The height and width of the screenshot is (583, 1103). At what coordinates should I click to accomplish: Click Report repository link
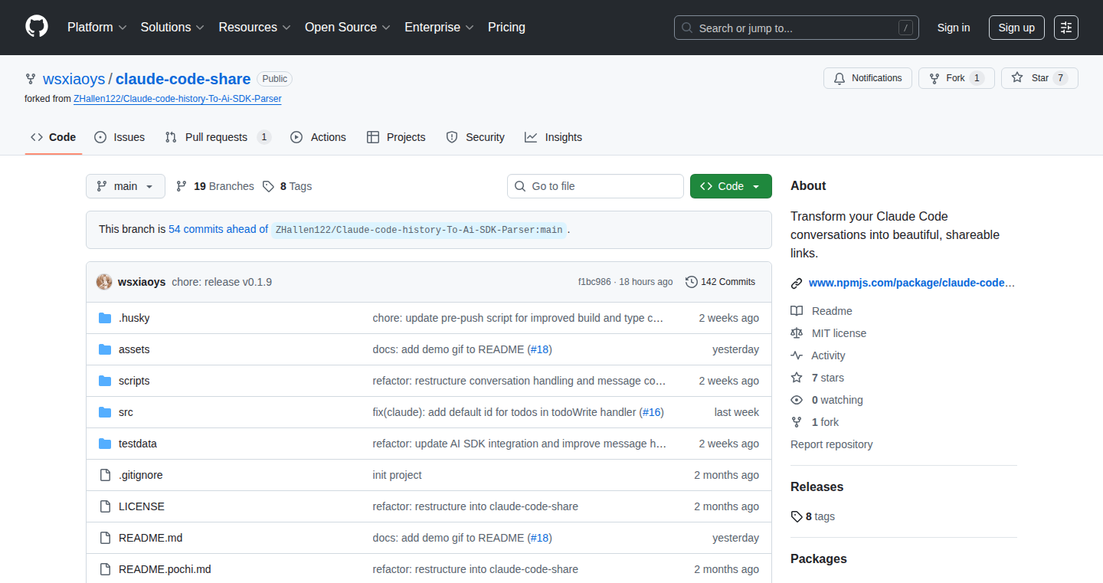(x=832, y=444)
